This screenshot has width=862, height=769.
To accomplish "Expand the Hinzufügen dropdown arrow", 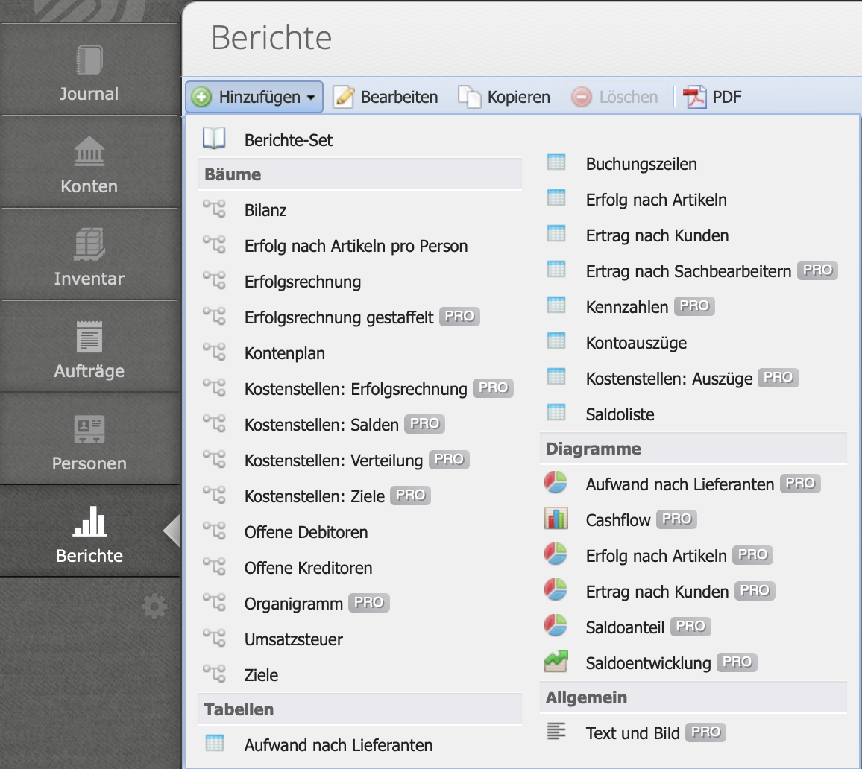I will click(312, 97).
